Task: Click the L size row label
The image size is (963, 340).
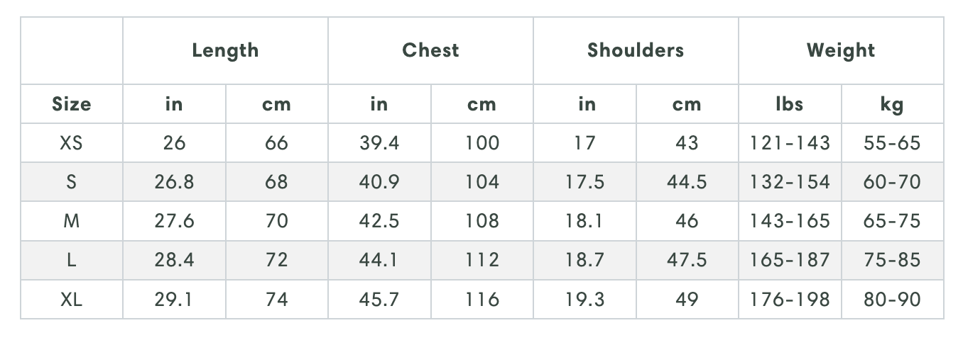Action: pos(72,260)
